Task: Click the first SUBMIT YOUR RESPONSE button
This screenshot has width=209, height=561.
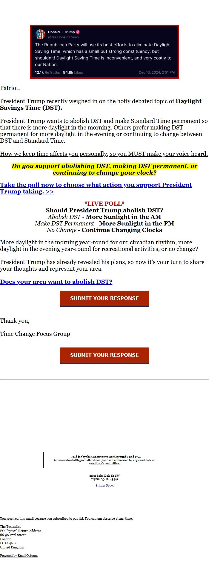Action: [x=104, y=298]
